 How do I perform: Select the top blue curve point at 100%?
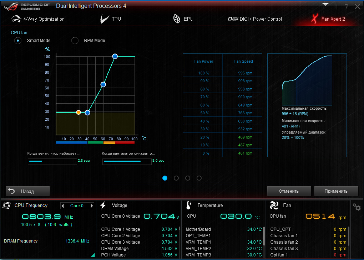[x=115, y=56]
